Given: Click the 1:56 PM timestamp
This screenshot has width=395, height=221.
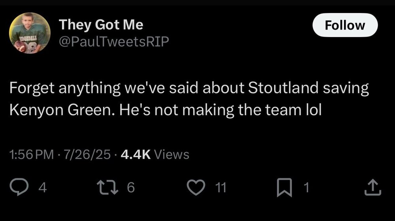Looking at the screenshot, I should [32, 155].
